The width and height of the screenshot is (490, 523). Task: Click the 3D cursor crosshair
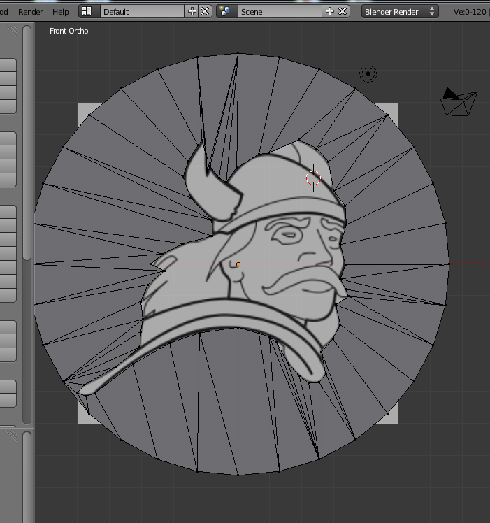[x=313, y=178]
